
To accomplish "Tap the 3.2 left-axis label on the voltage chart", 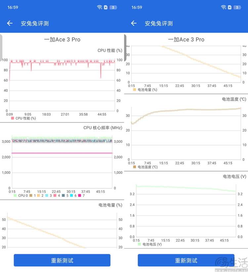I will coord(132,194).
